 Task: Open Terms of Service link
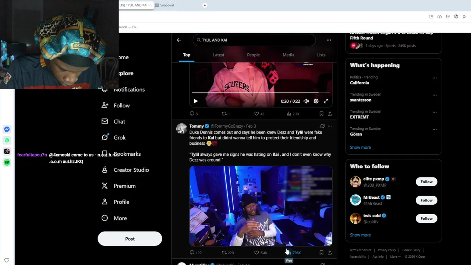pos(361,250)
